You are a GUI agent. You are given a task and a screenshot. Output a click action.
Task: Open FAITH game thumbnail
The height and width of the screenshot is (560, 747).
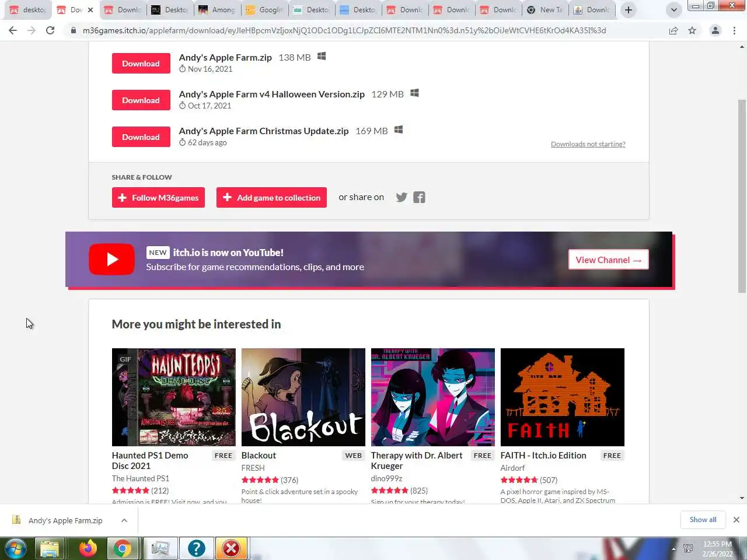pos(563,397)
